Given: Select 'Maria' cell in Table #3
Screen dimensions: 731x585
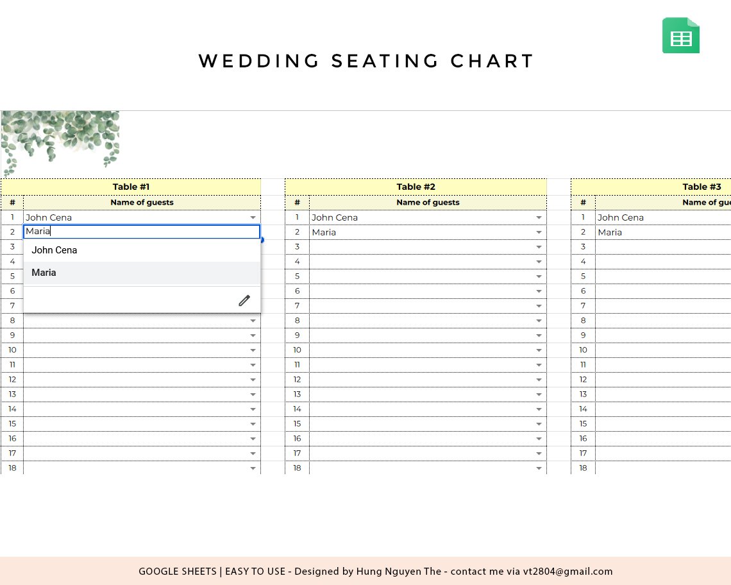Looking at the screenshot, I should (x=663, y=232).
